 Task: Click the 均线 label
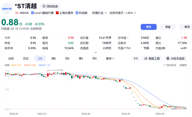[x=7, y=65]
